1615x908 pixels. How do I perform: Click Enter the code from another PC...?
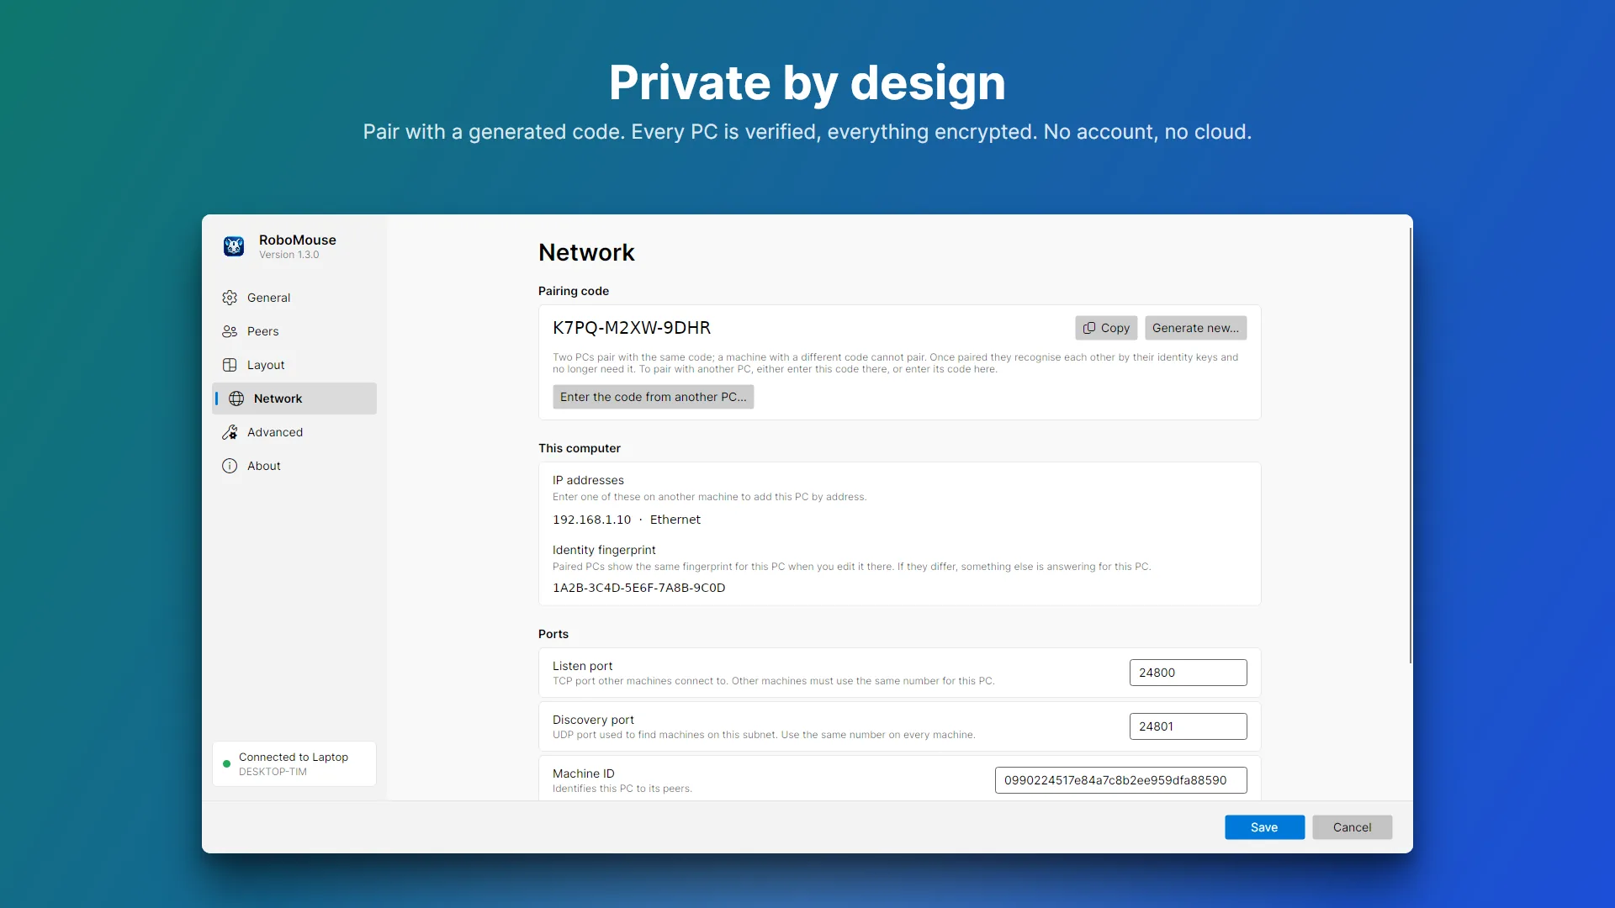tap(653, 397)
